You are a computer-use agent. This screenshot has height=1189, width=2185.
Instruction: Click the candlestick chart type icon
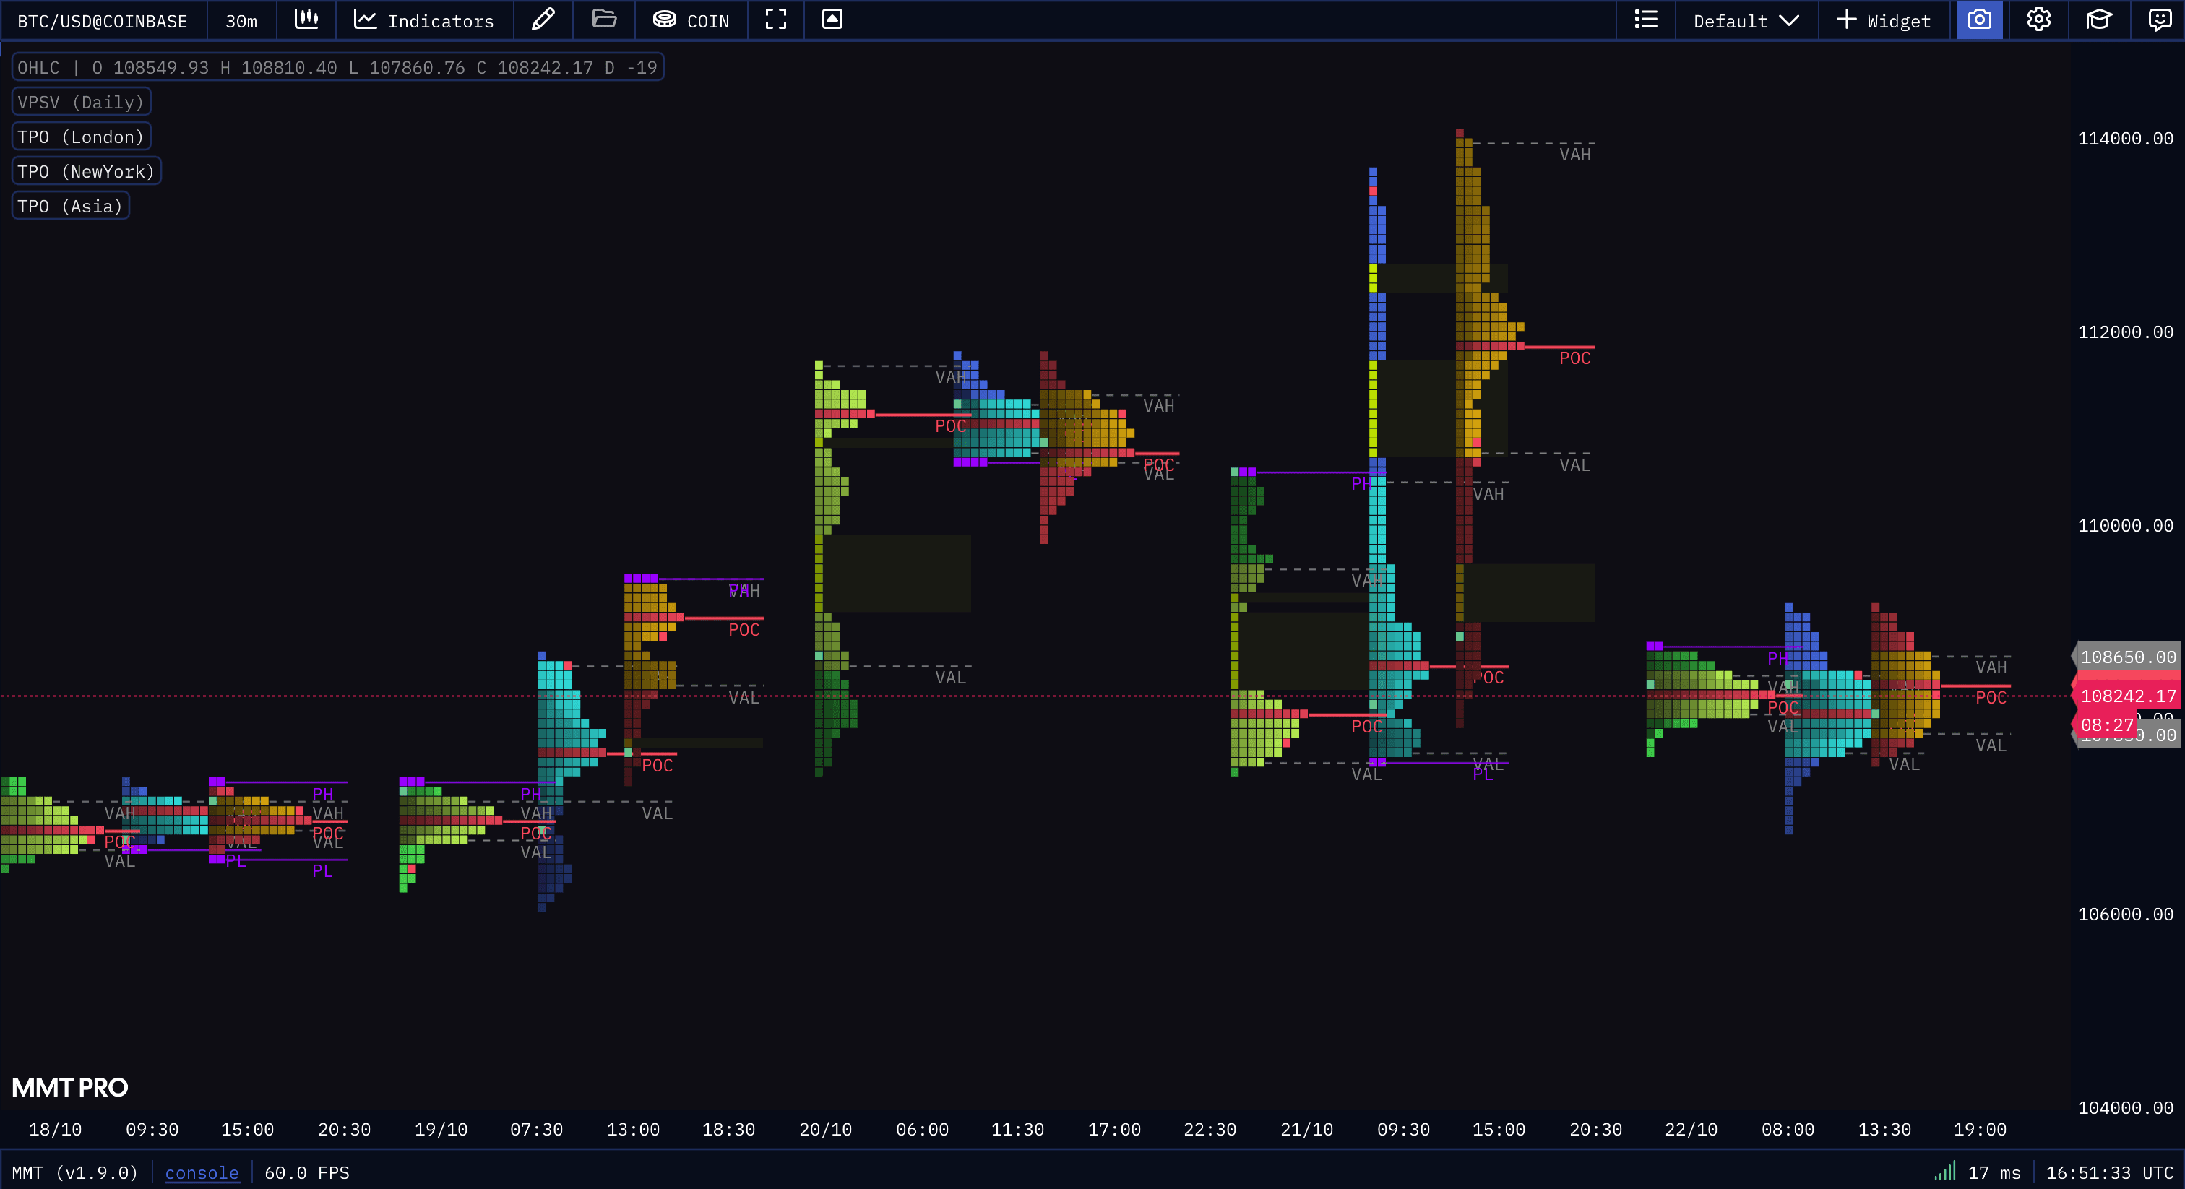click(306, 20)
